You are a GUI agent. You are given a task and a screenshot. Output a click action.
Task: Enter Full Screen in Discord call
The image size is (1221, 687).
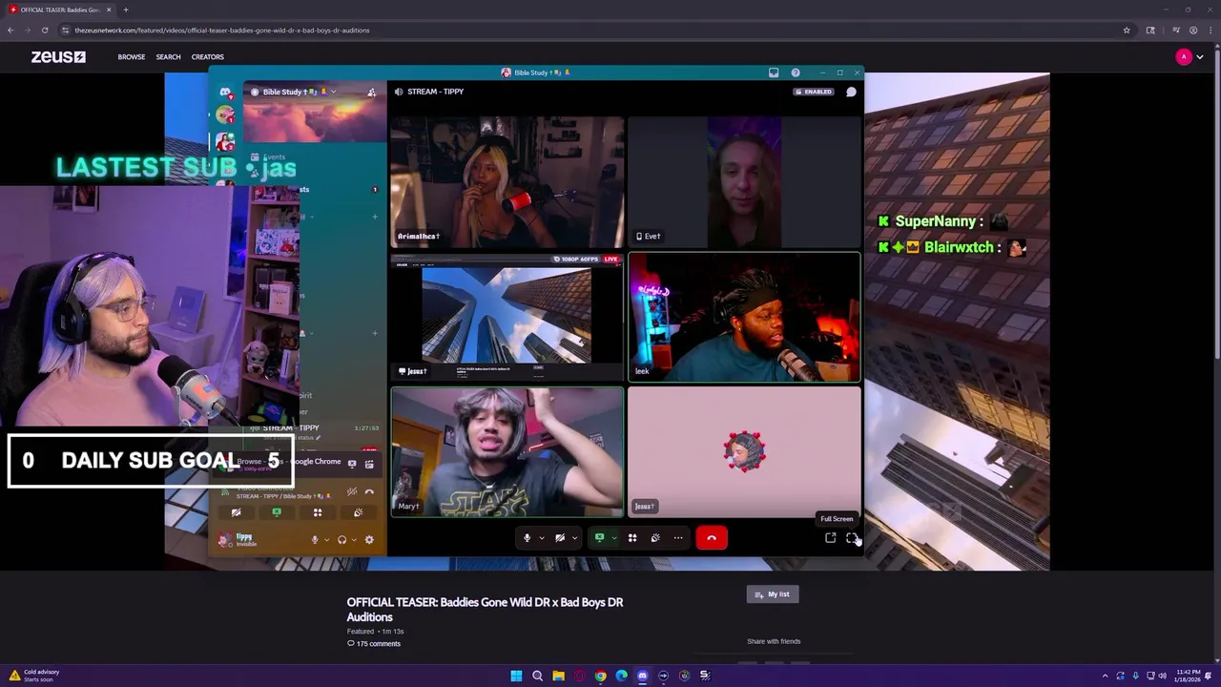(852, 538)
